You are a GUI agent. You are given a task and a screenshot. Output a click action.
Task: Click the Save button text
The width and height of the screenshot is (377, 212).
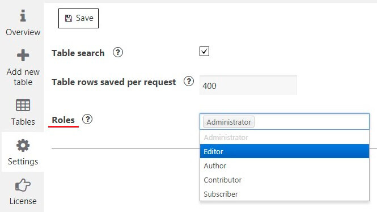84,18
